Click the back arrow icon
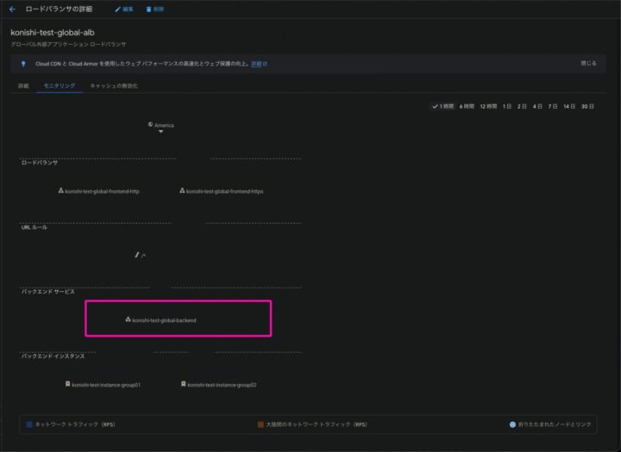 12,9
